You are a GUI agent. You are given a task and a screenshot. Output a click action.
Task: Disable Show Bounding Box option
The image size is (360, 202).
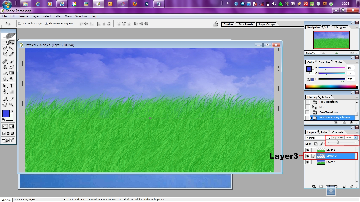(x=47, y=23)
